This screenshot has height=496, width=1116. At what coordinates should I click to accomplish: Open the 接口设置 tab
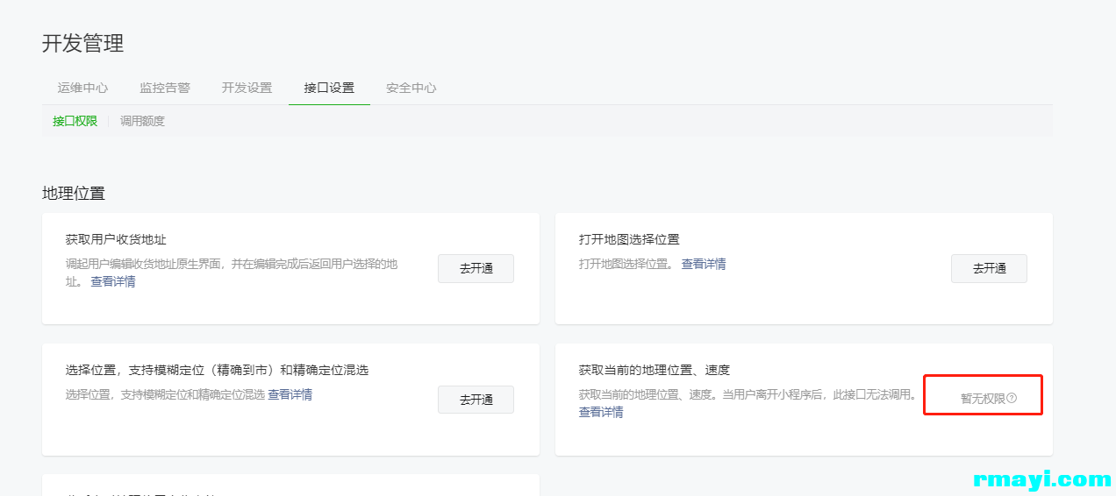[329, 88]
